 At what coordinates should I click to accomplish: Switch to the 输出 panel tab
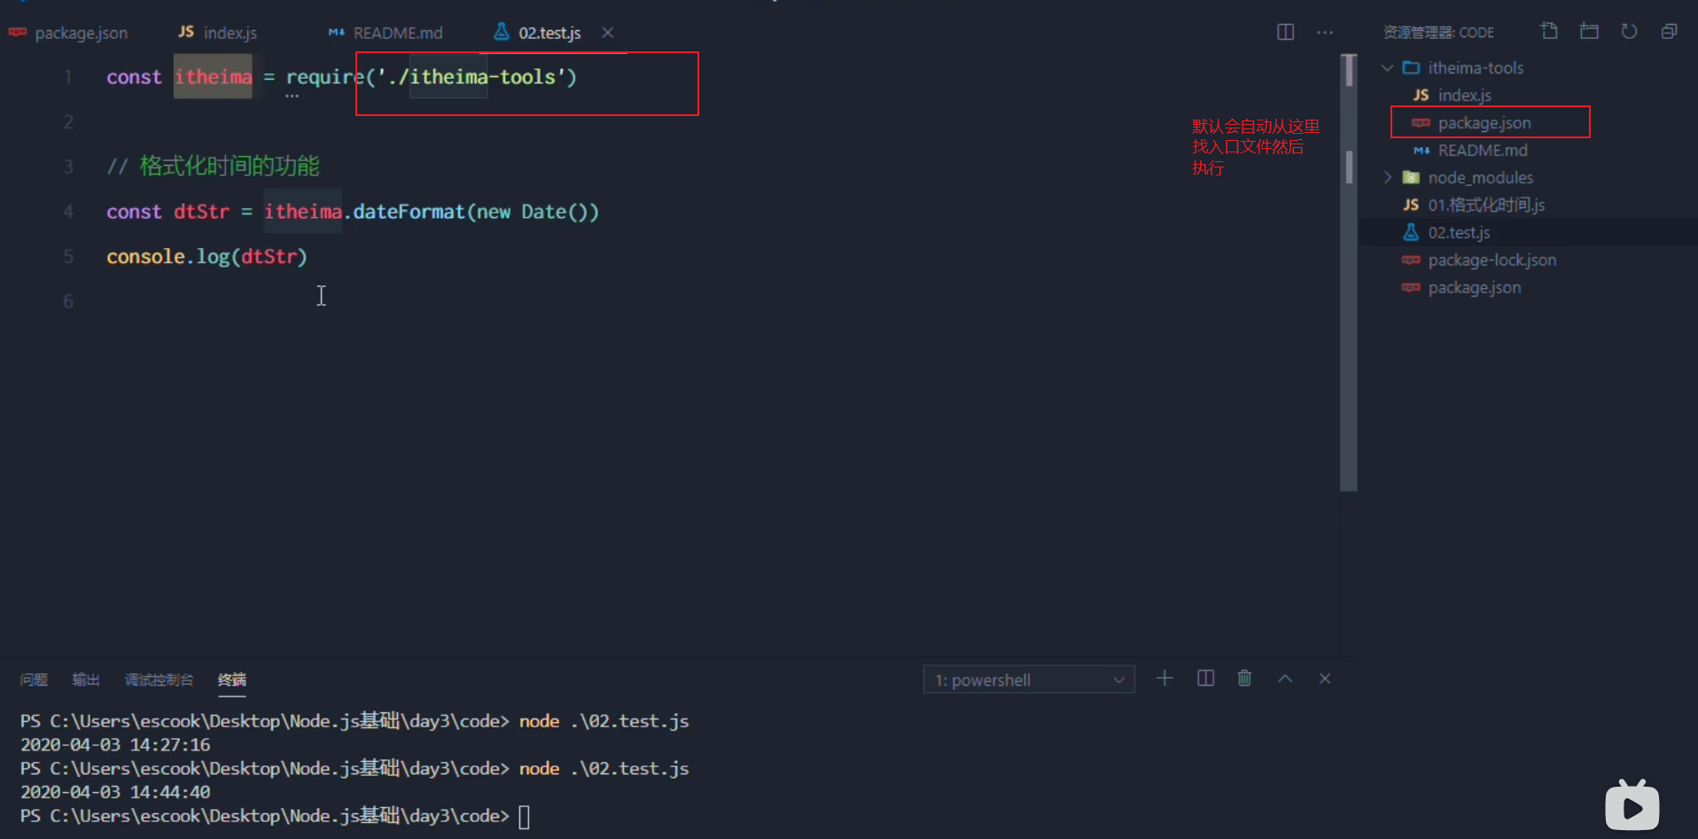click(x=86, y=680)
